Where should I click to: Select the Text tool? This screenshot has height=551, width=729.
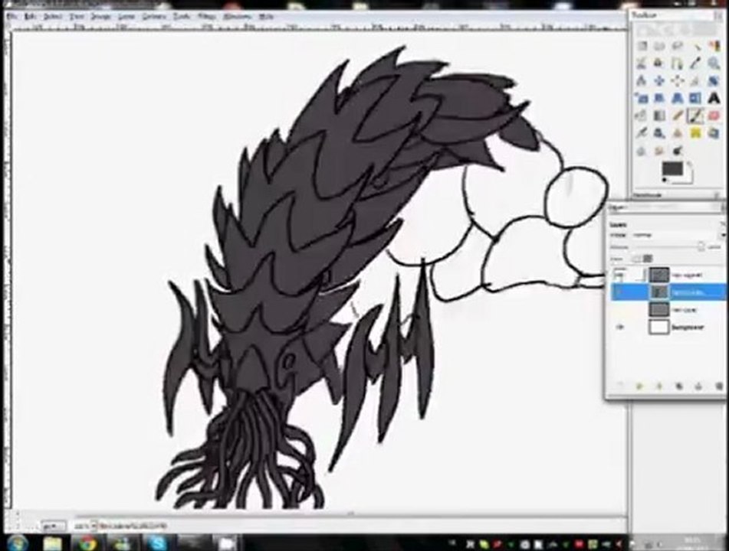(x=714, y=99)
